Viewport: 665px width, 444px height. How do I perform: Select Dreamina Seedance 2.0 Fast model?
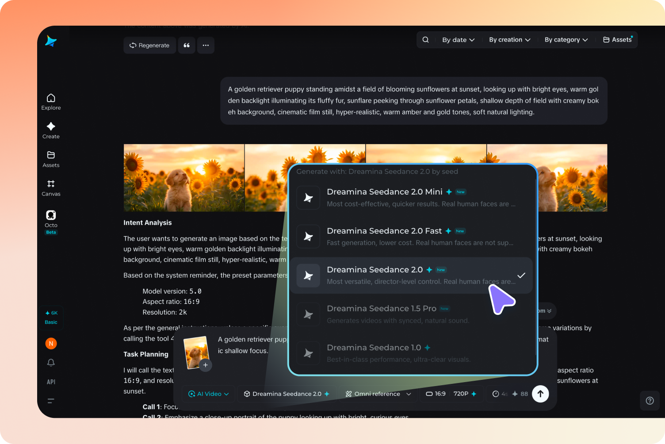pyautogui.click(x=411, y=236)
